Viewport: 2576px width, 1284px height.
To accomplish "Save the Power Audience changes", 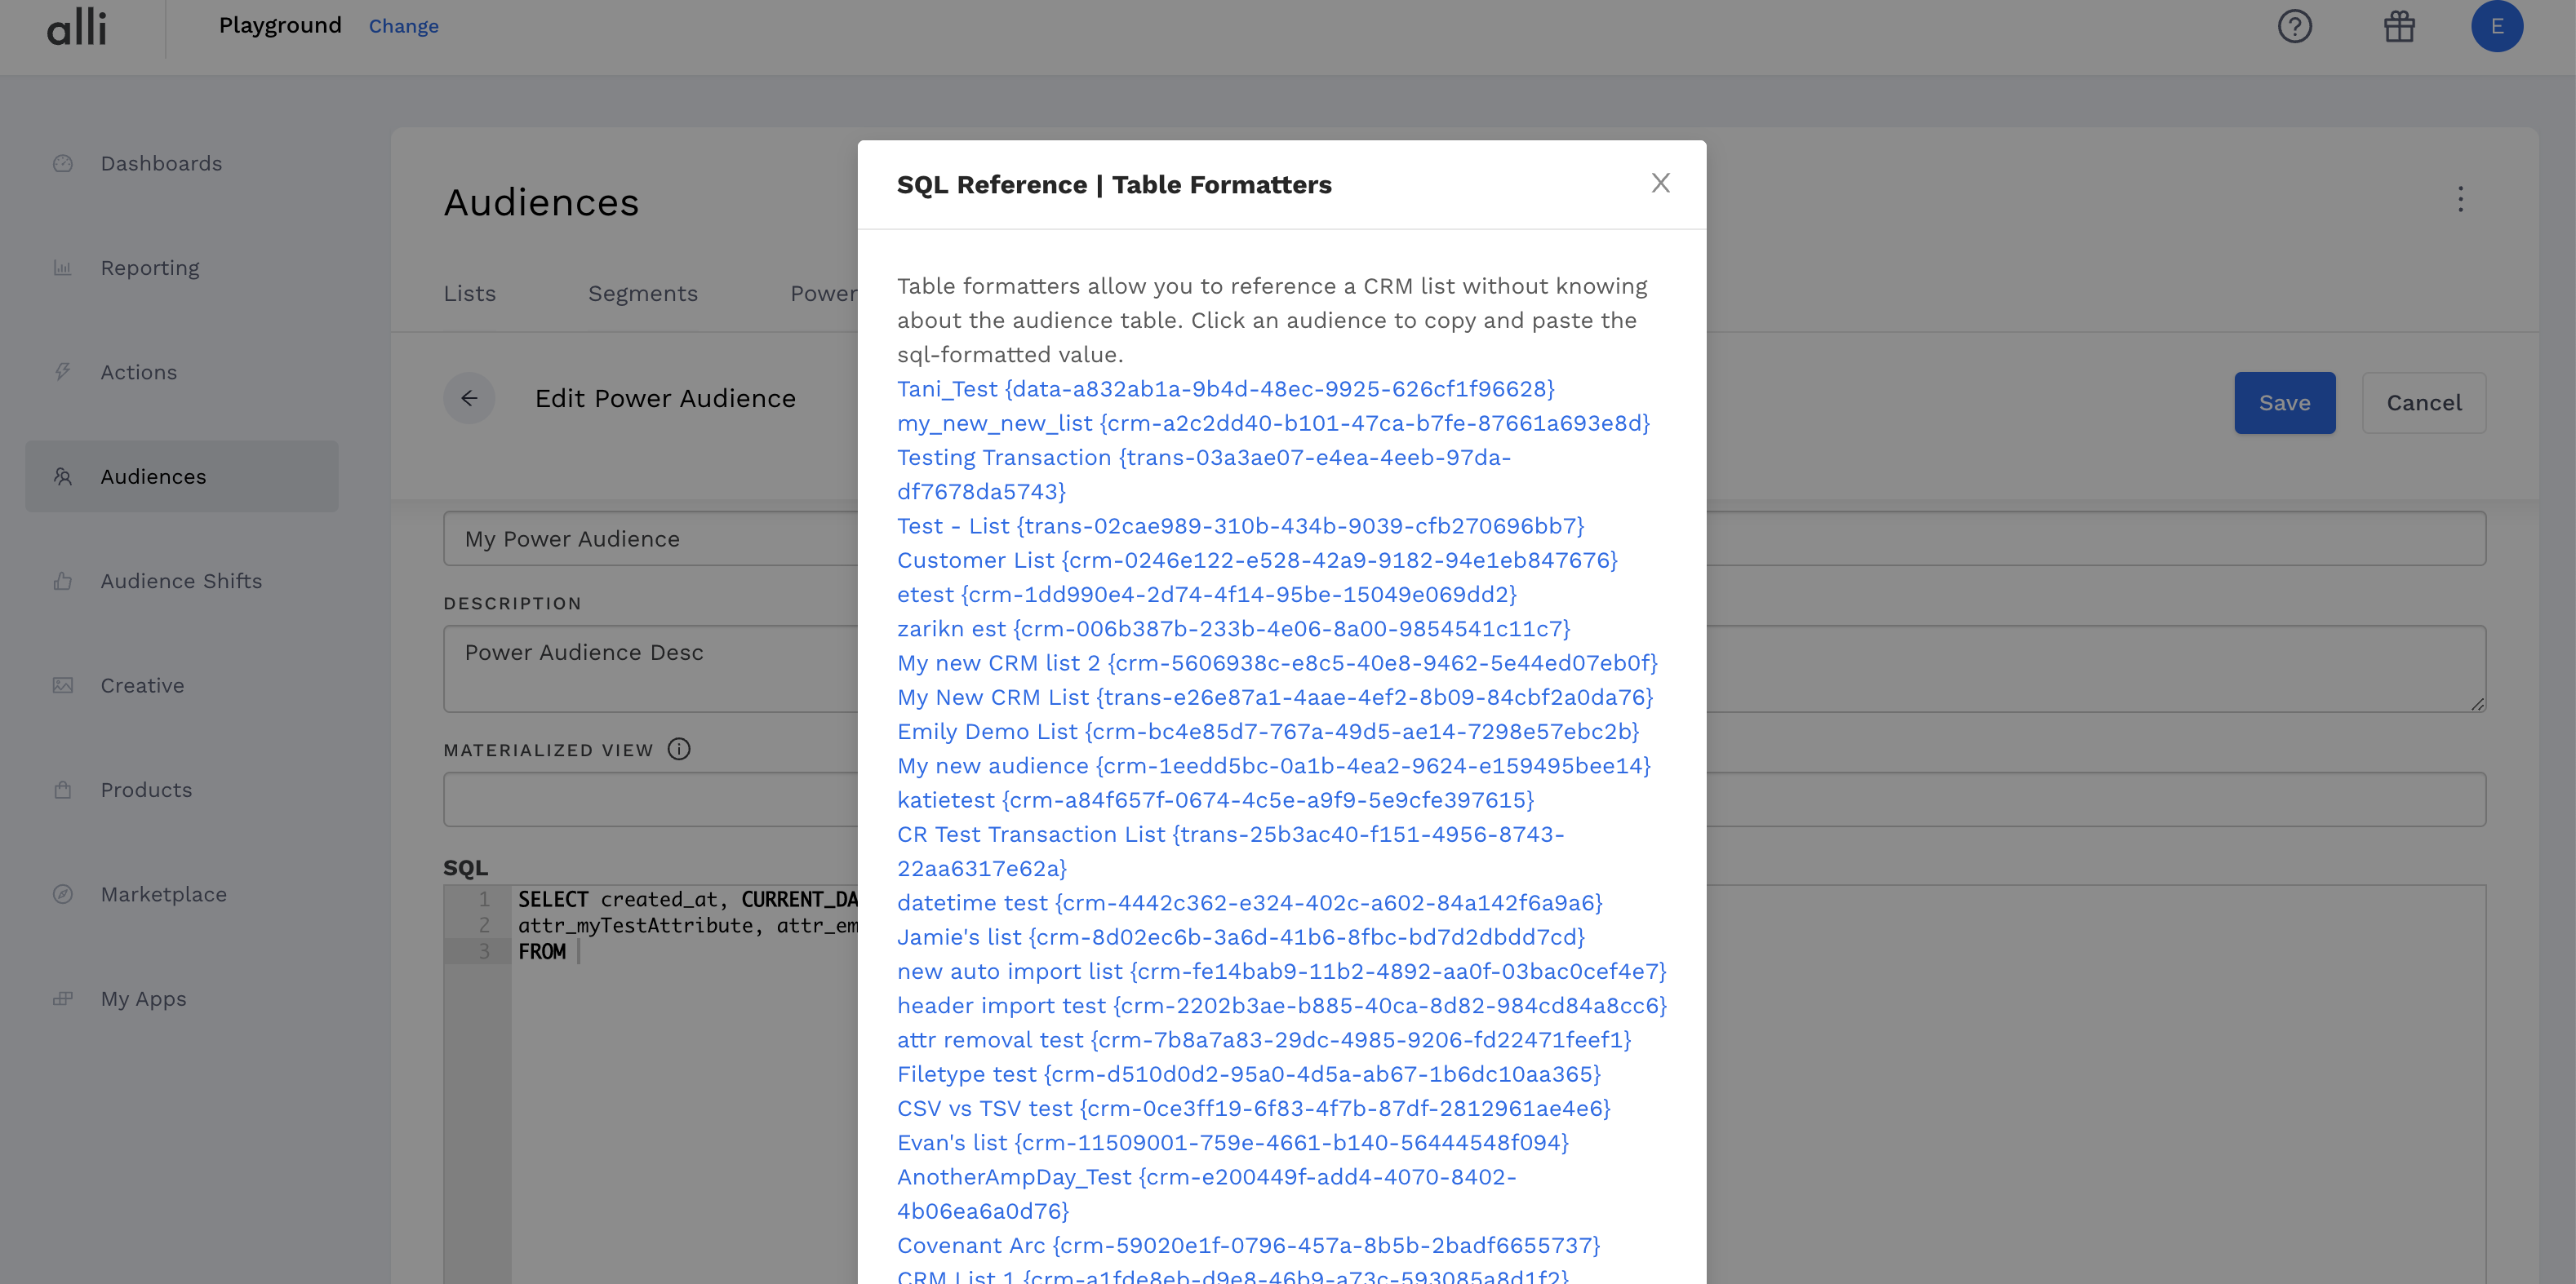I will (2284, 403).
